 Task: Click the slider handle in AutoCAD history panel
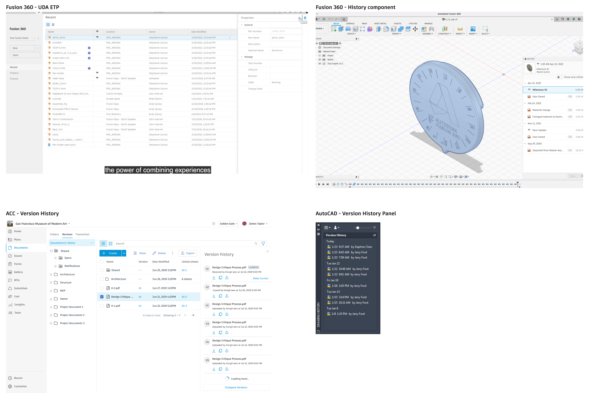pos(358,228)
